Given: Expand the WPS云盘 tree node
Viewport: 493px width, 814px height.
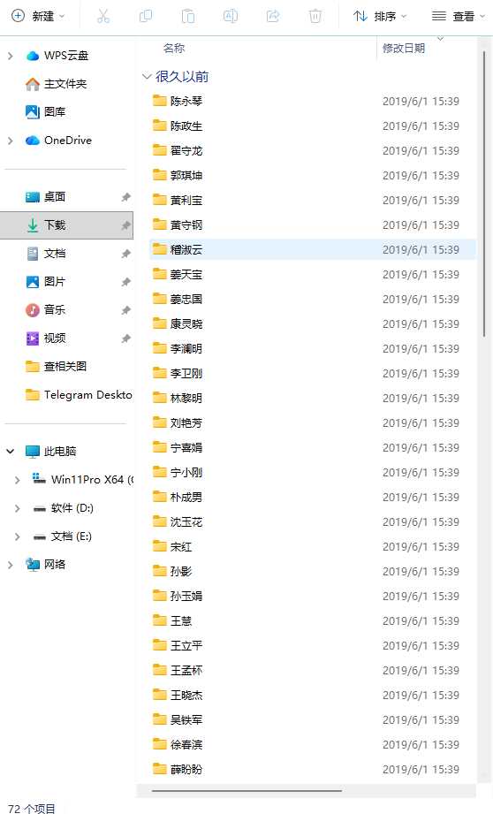Looking at the screenshot, I should 11,56.
